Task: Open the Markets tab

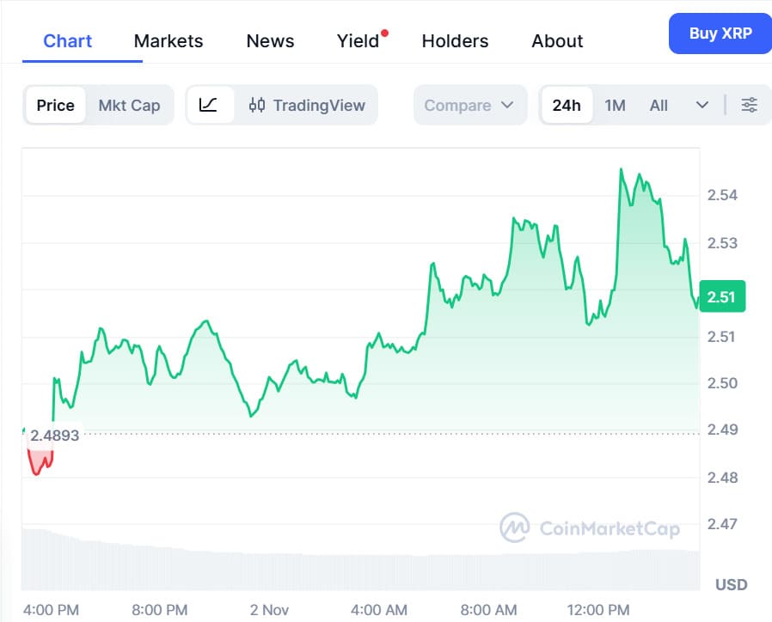Action: [x=168, y=40]
